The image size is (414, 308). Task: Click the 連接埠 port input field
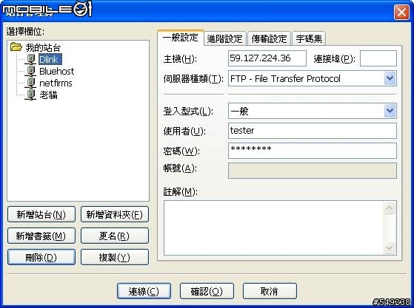coord(378,58)
